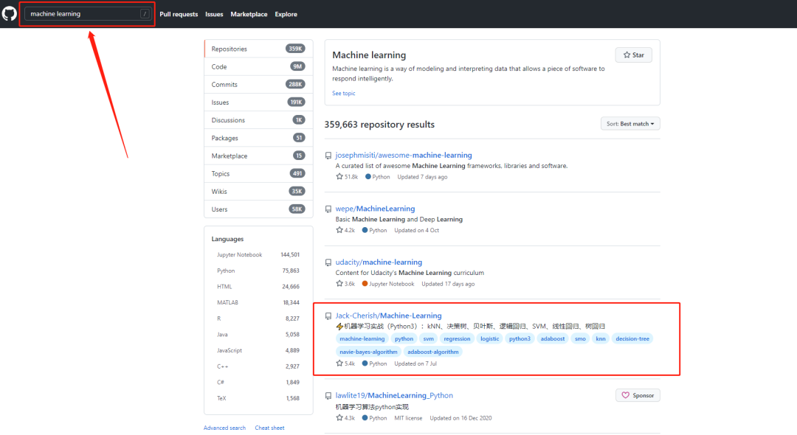Select Users results filter
The image size is (797, 435).
point(258,209)
